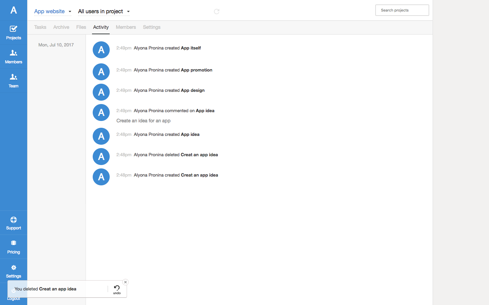Switch to the Archive tab

(x=61, y=27)
